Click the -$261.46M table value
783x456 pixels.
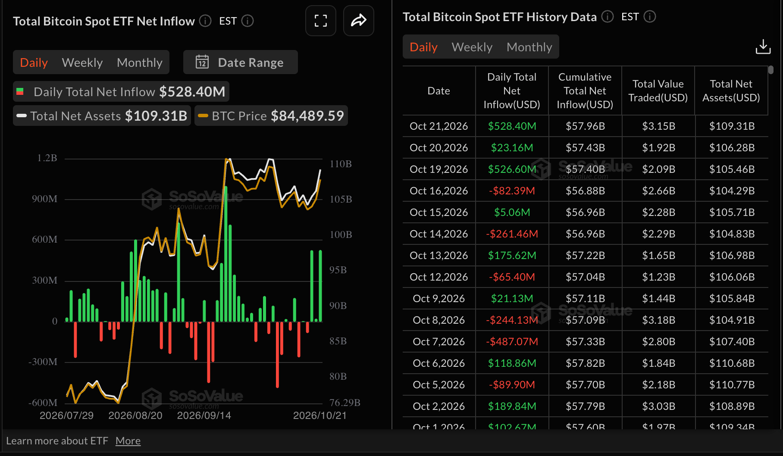tap(512, 234)
